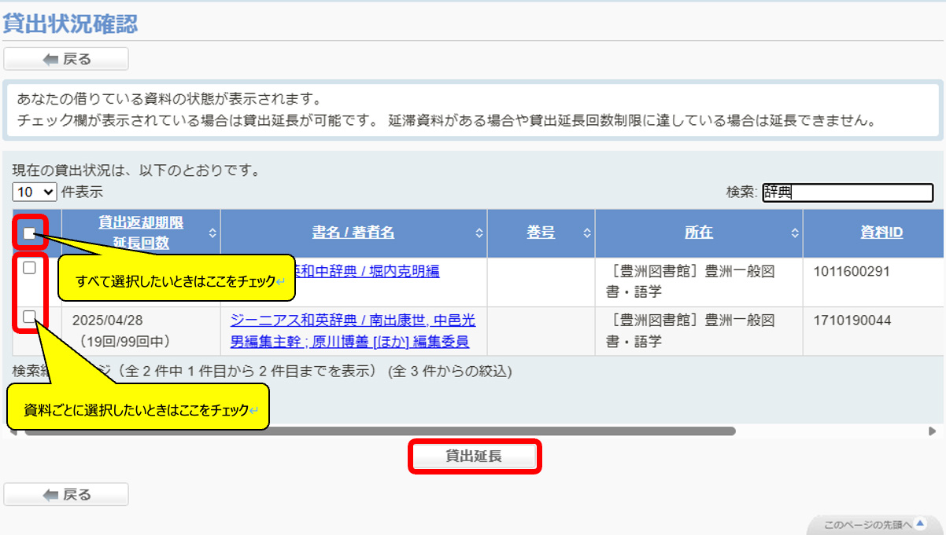Sort by 所在 column header
Image resolution: width=946 pixels, height=535 pixels.
(x=698, y=233)
